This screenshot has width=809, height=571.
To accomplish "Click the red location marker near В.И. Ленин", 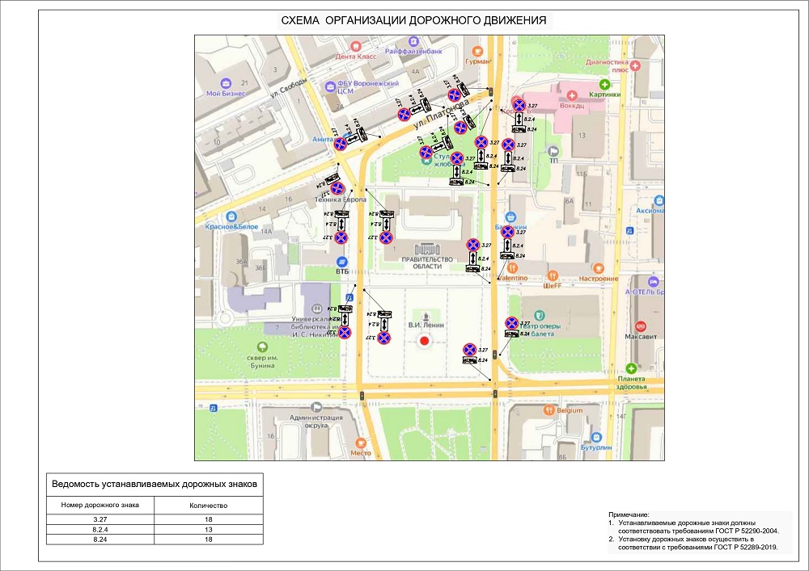I will click(x=423, y=342).
